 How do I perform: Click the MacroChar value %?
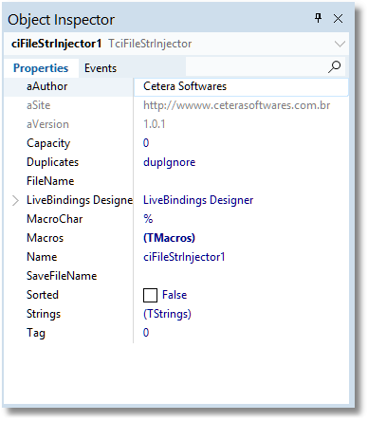[x=148, y=219]
